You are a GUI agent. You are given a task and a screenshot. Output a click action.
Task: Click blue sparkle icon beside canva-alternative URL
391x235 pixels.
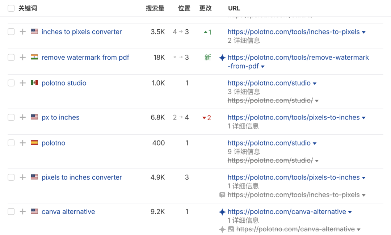(x=222, y=212)
